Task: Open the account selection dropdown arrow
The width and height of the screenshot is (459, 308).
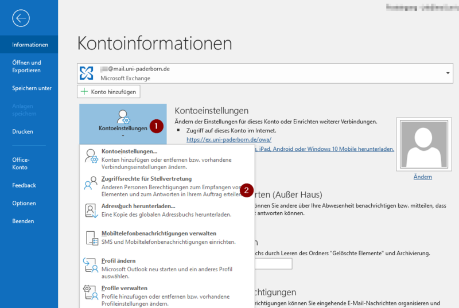Action: coord(448,73)
